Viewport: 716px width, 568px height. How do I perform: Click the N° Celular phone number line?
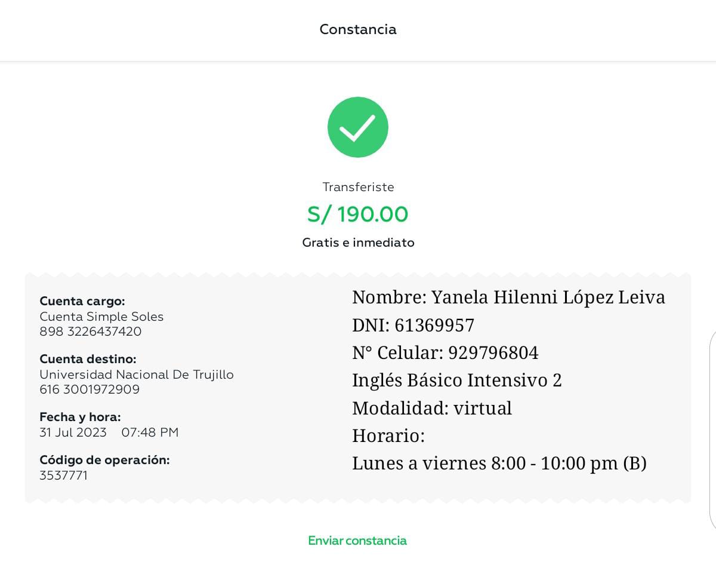tap(445, 353)
